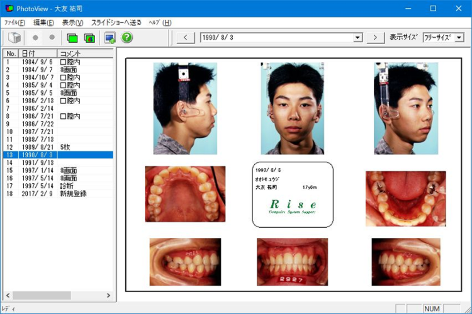Open the 表示サイズ size dropdown

(458, 38)
